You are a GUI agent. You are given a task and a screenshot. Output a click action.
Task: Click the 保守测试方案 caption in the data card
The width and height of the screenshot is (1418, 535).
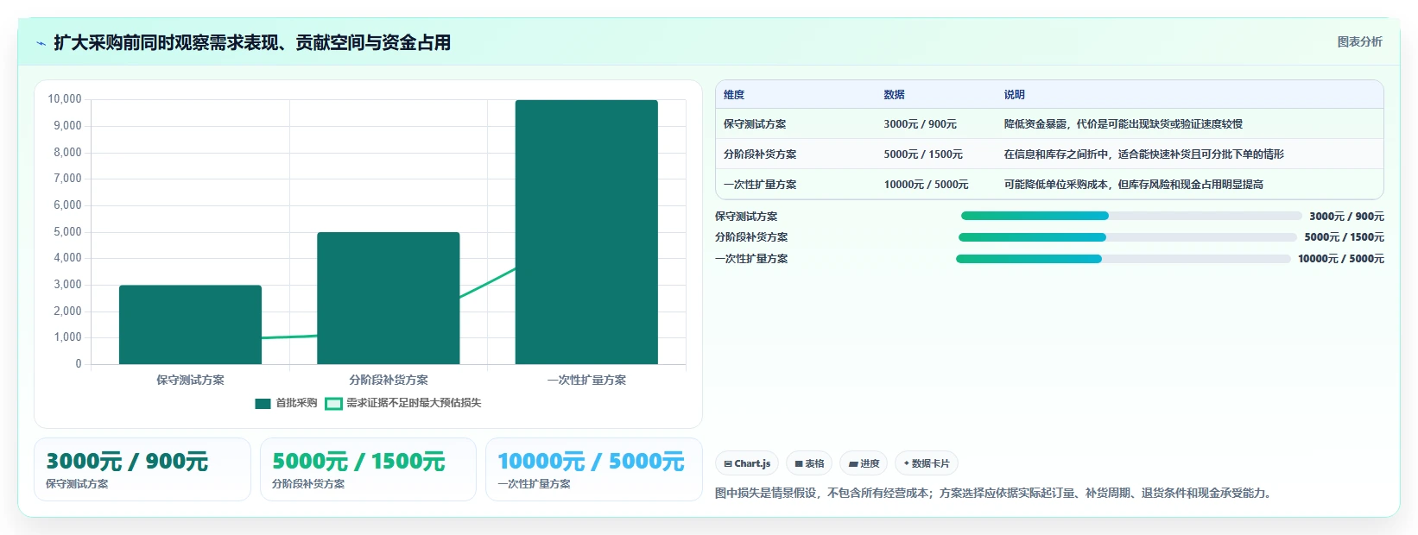pos(77,484)
